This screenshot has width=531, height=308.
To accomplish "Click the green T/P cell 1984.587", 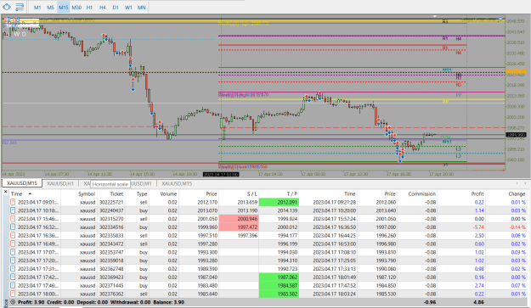I will pos(279,285).
